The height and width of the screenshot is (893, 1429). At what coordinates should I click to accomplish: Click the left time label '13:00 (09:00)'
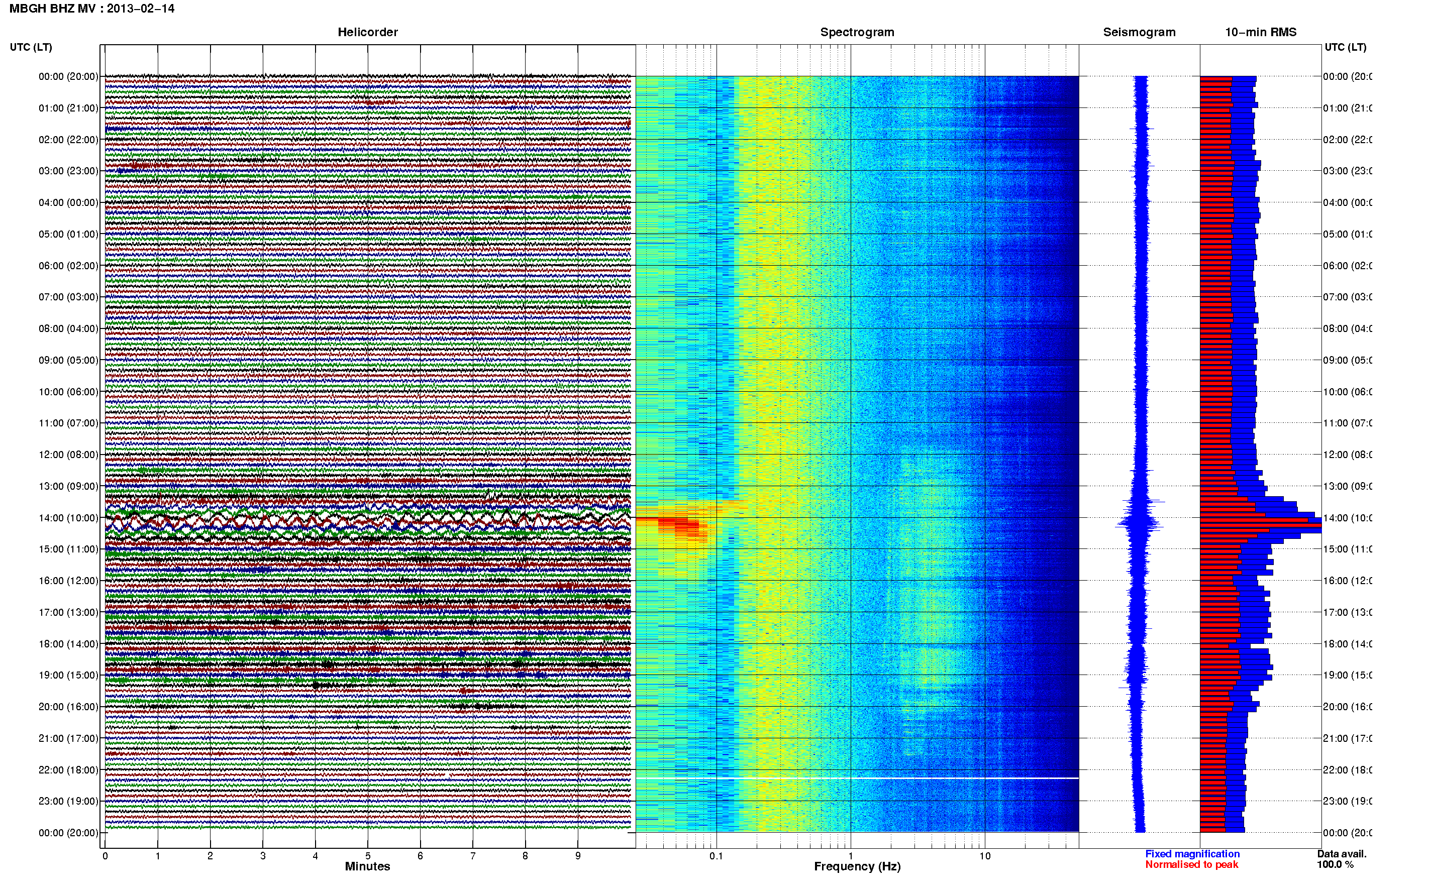[68, 486]
